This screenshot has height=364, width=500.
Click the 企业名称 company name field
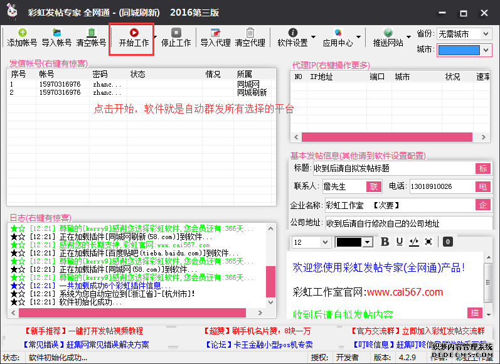point(400,205)
